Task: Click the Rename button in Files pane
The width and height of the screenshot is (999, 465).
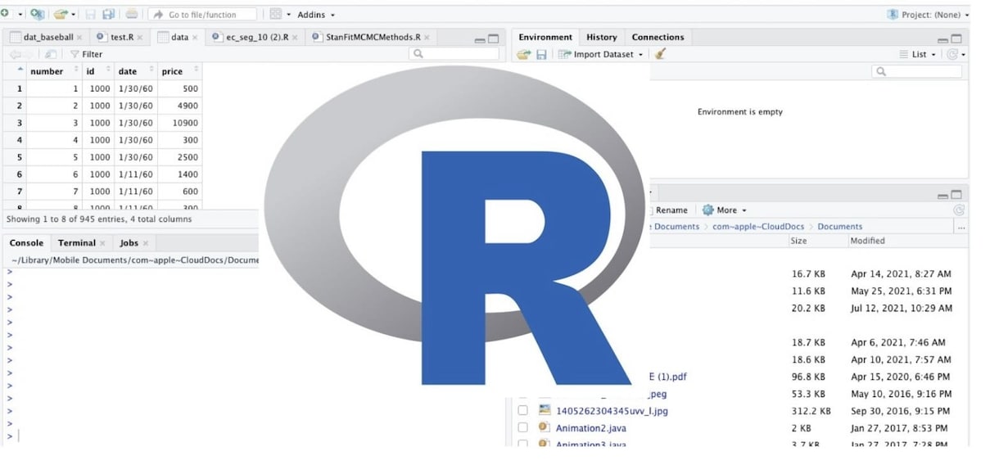Action: [671, 210]
